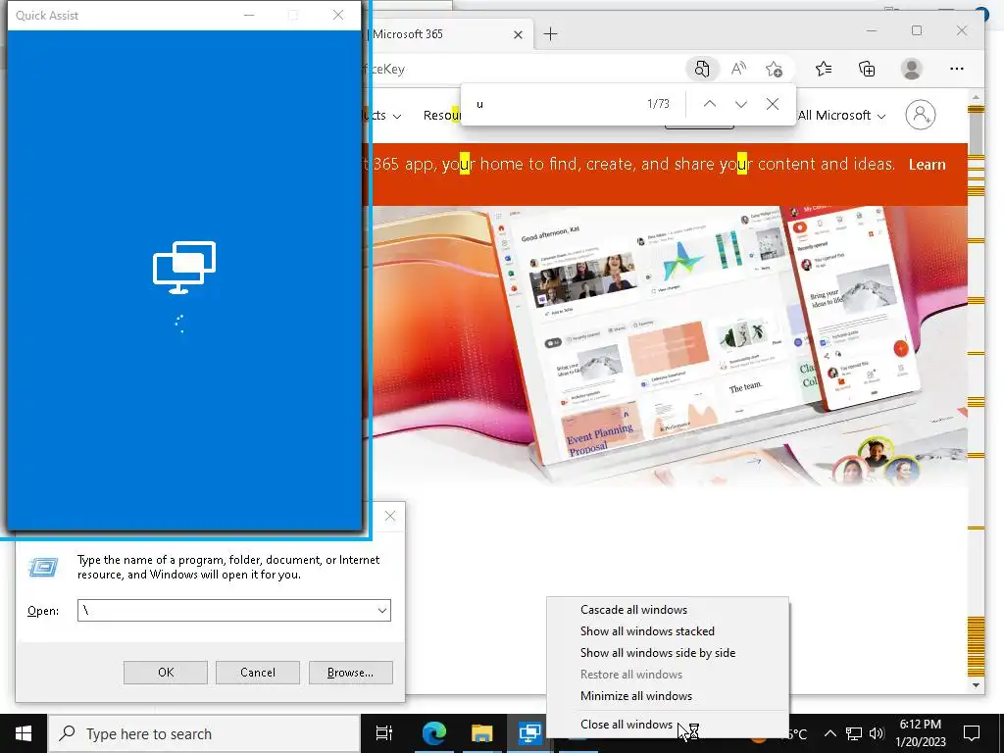Expand the Open combo box dropdown arrow
Viewport: 1004px width, 753px height.
[x=382, y=610]
